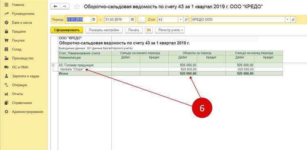Image resolution: width=307 pixels, height=150 pixels.
Task: Expand the Счет dropdown arrow
Action: (181, 20)
